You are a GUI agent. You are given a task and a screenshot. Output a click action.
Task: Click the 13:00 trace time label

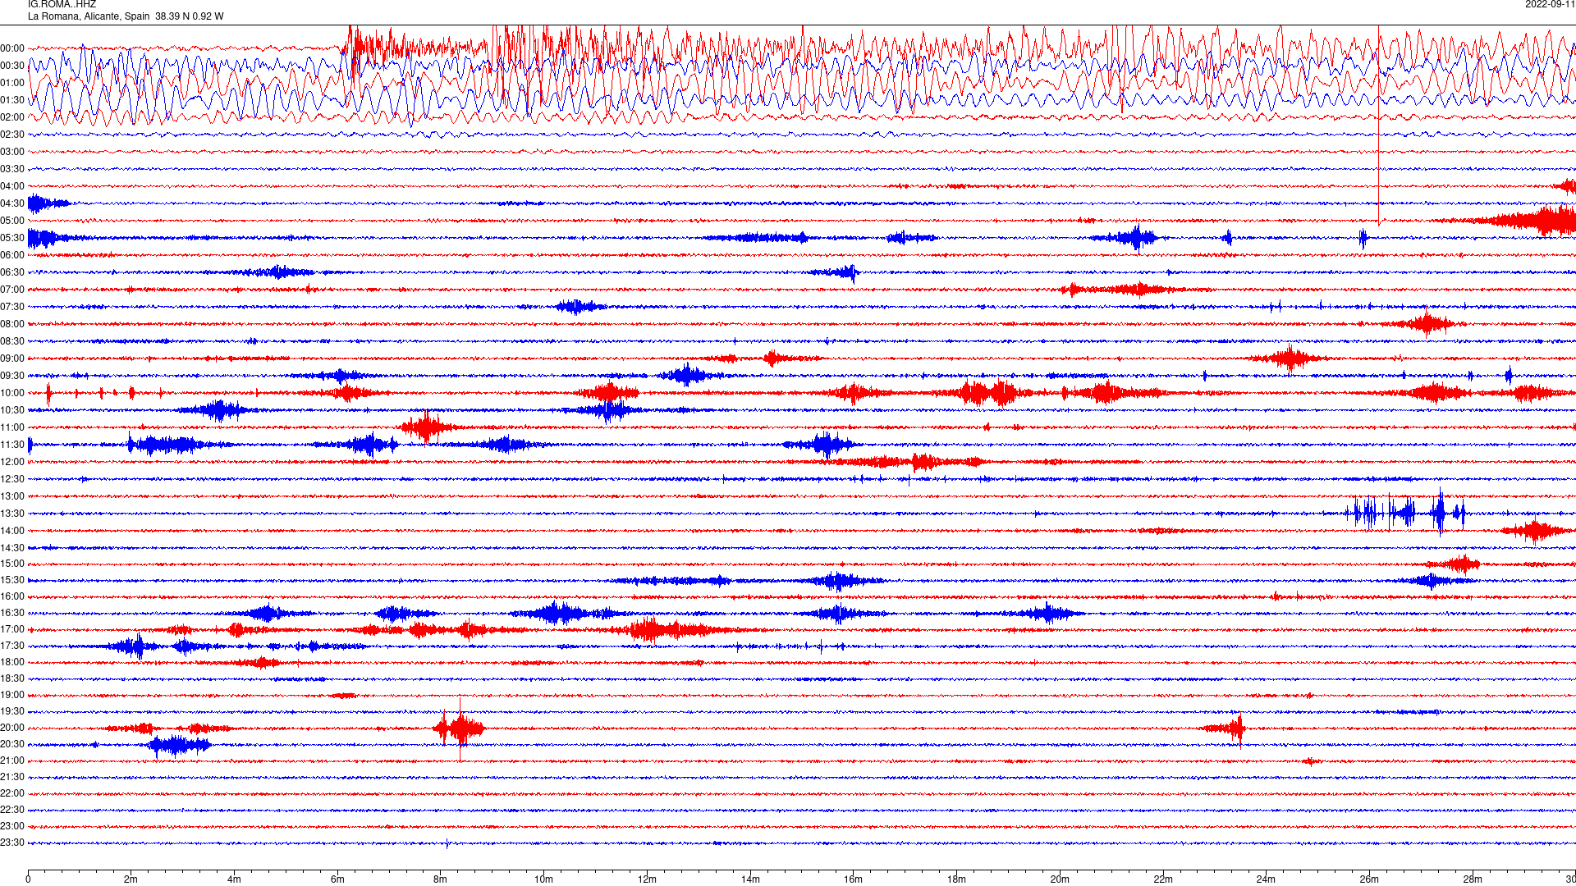(12, 496)
